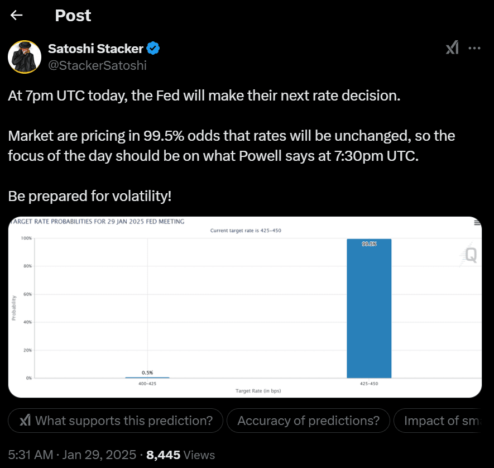Open Grok analysis via the xAI icon

tap(452, 47)
